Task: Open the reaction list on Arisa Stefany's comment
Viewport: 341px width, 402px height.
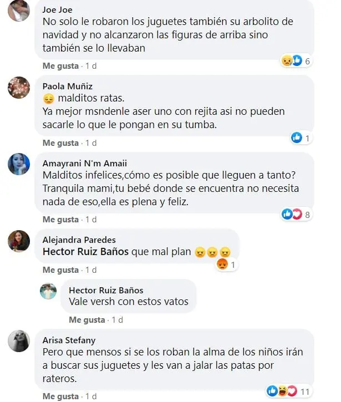Action: (288, 391)
